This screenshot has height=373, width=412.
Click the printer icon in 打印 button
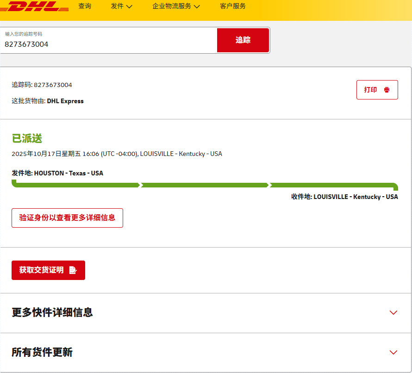tap(387, 90)
